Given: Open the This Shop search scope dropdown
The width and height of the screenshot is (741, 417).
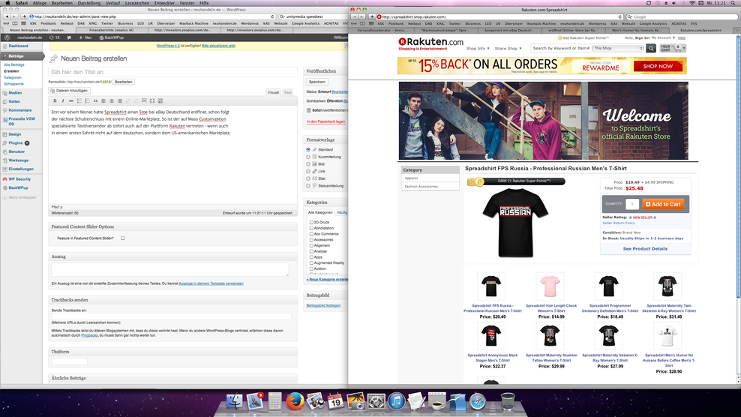Looking at the screenshot, I should coord(618,48).
